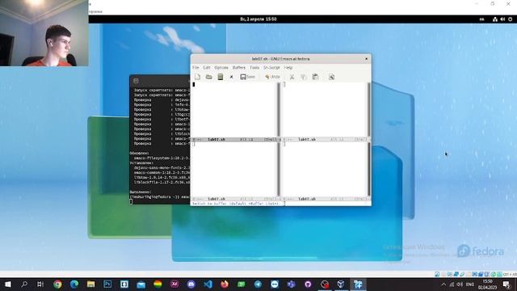Click the Switch to buffer minibuffer prompt
The height and width of the screenshot is (291, 517).
point(237,204)
